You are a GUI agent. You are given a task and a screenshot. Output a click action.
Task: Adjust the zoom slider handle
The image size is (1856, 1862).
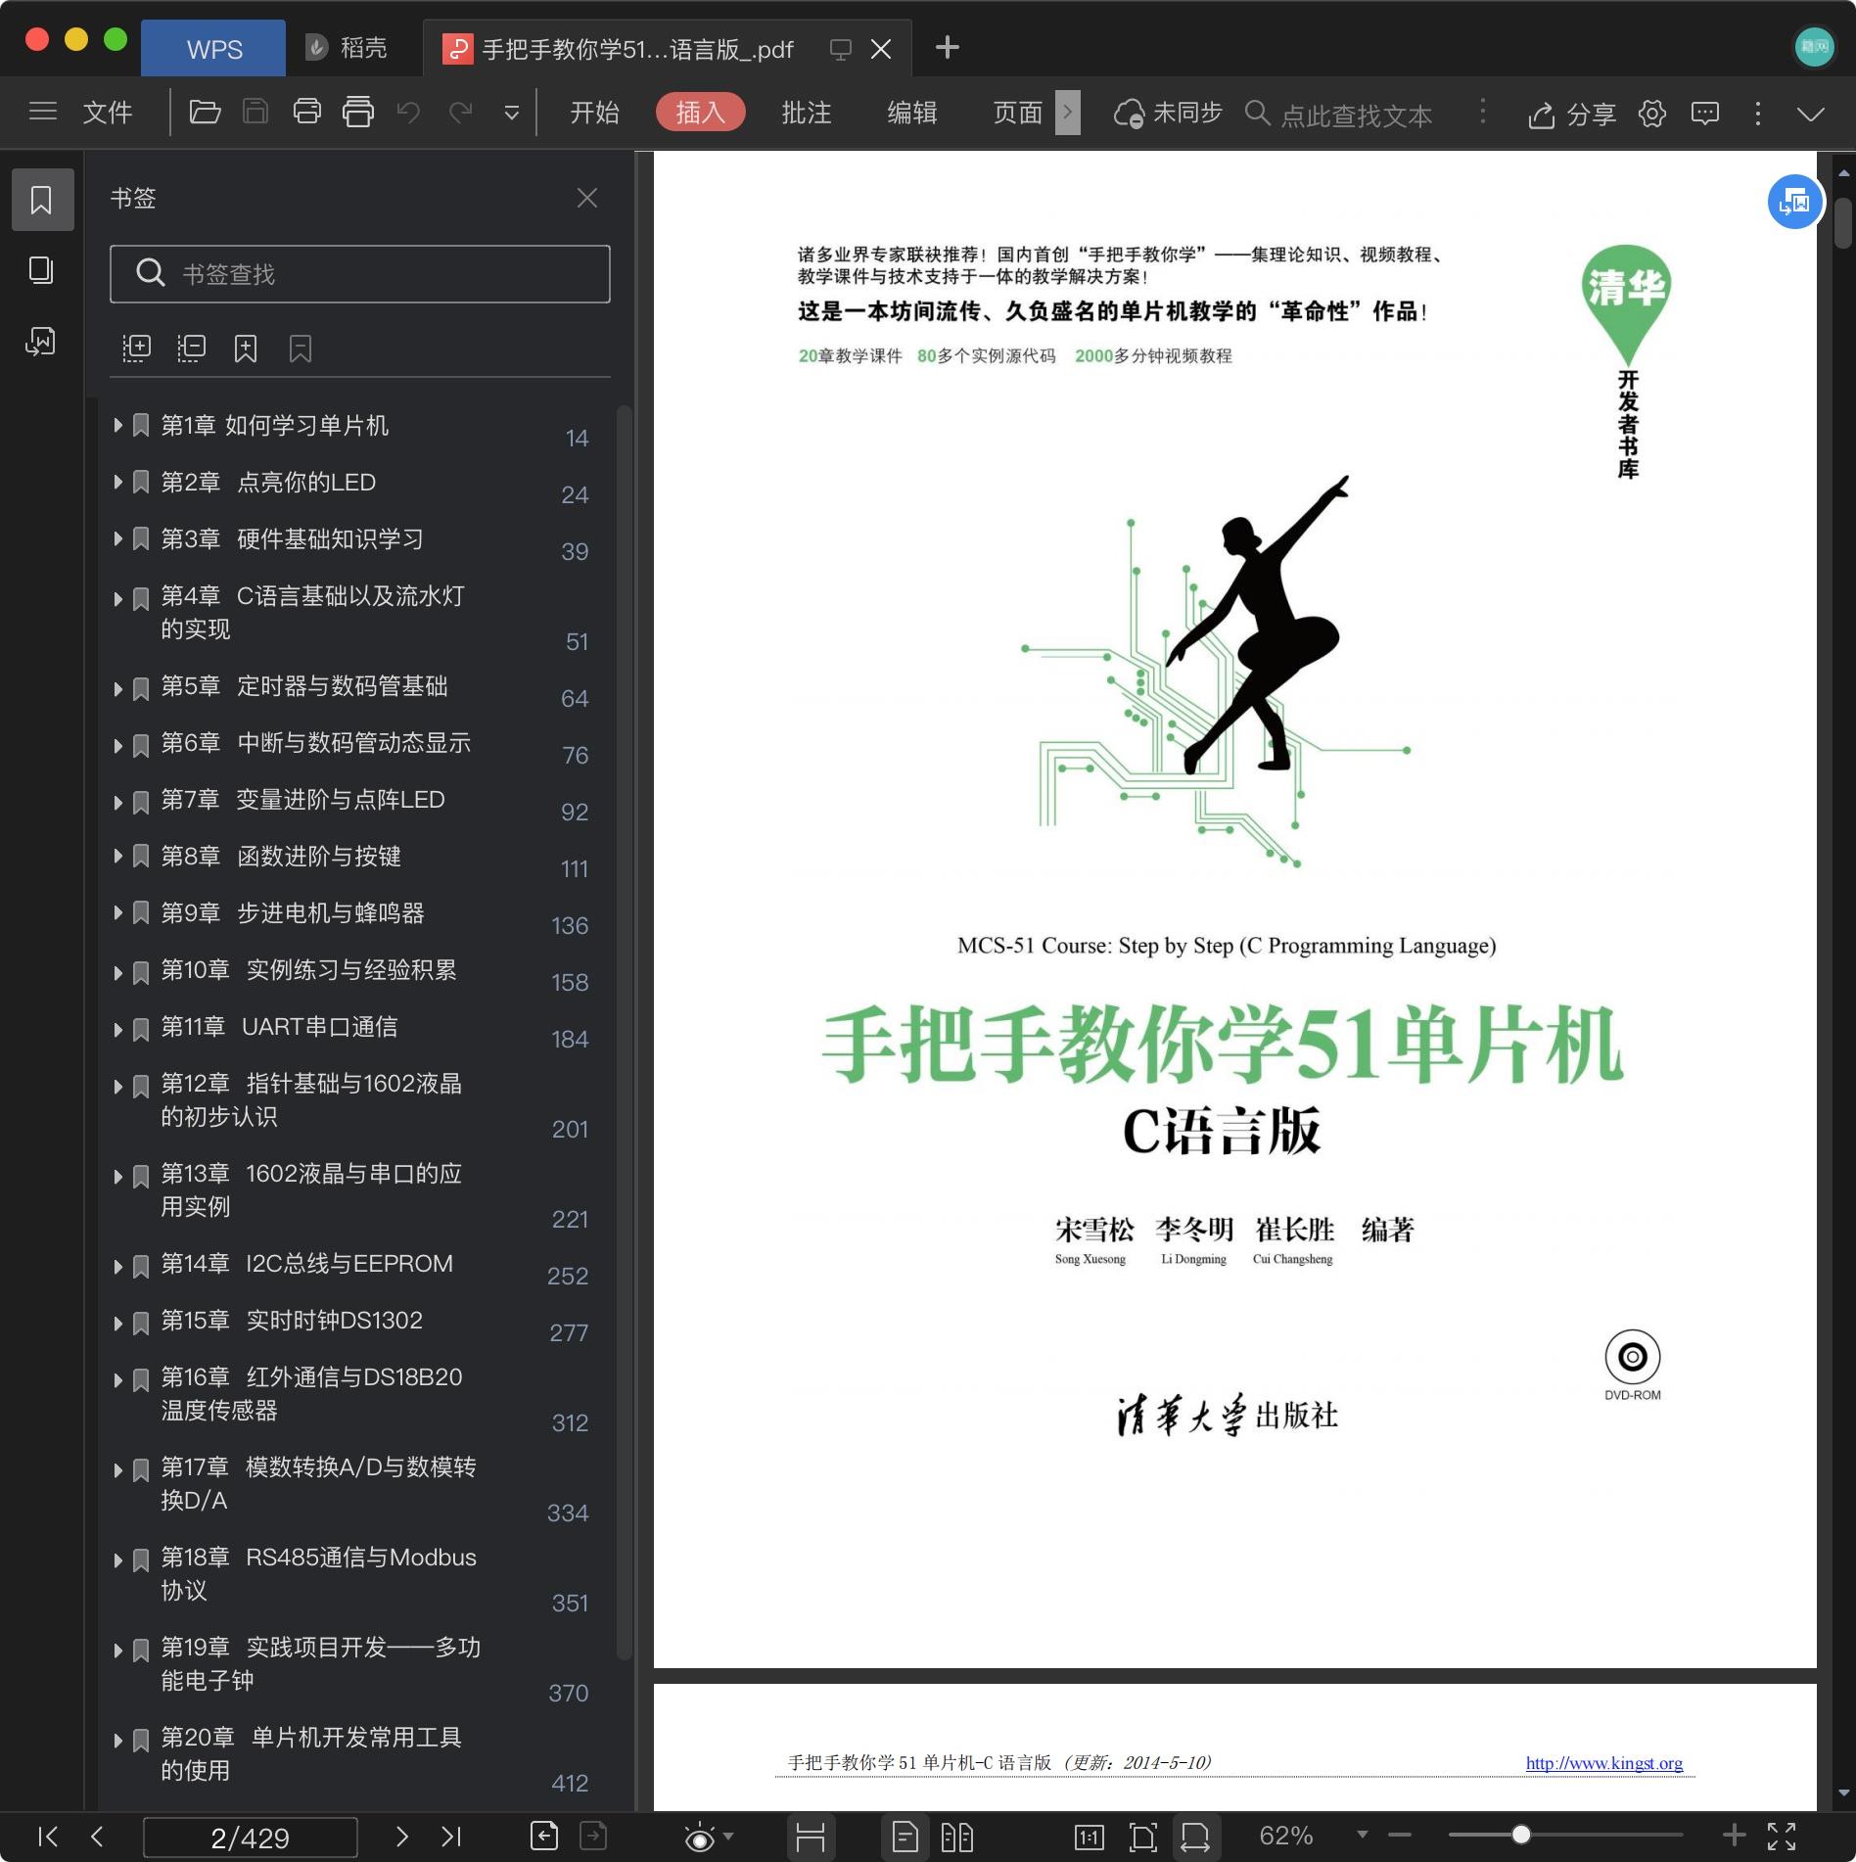click(1520, 1835)
